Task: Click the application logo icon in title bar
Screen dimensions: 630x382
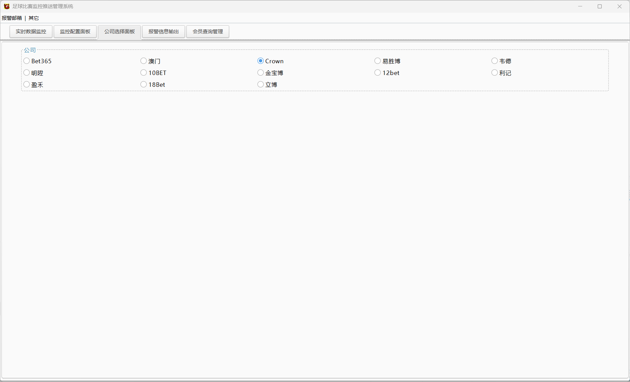Action: (7, 6)
